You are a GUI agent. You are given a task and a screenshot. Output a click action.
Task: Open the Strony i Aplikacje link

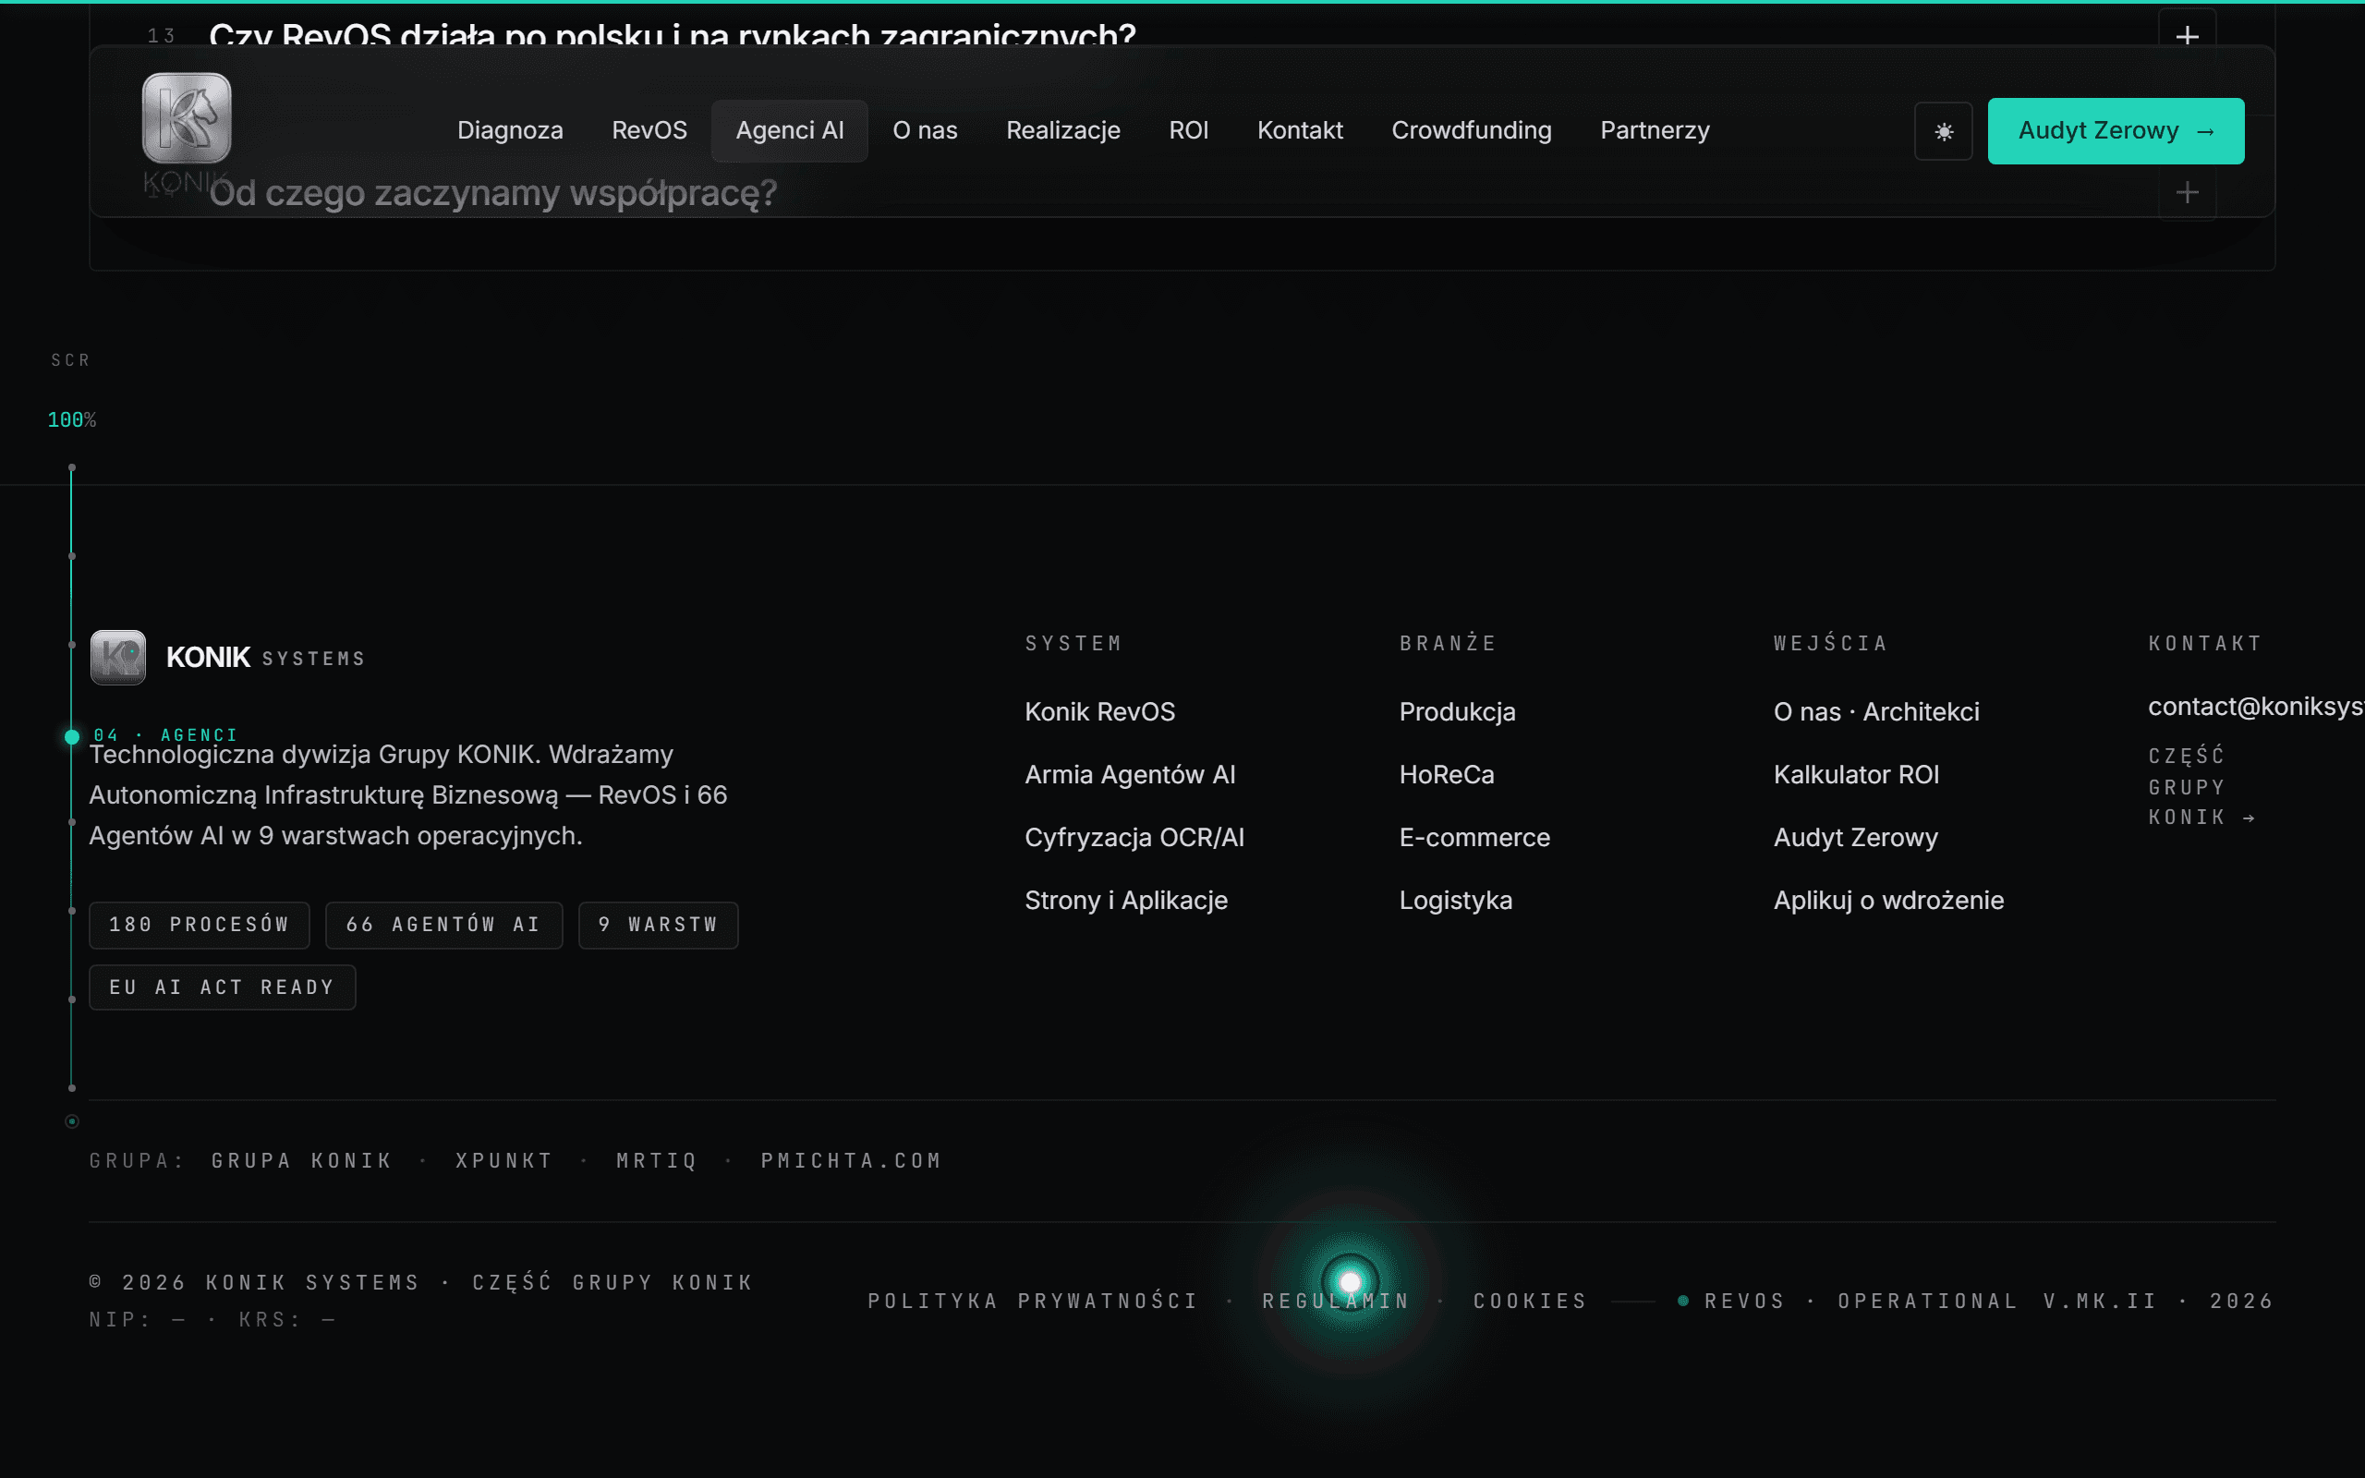[x=1126, y=901]
